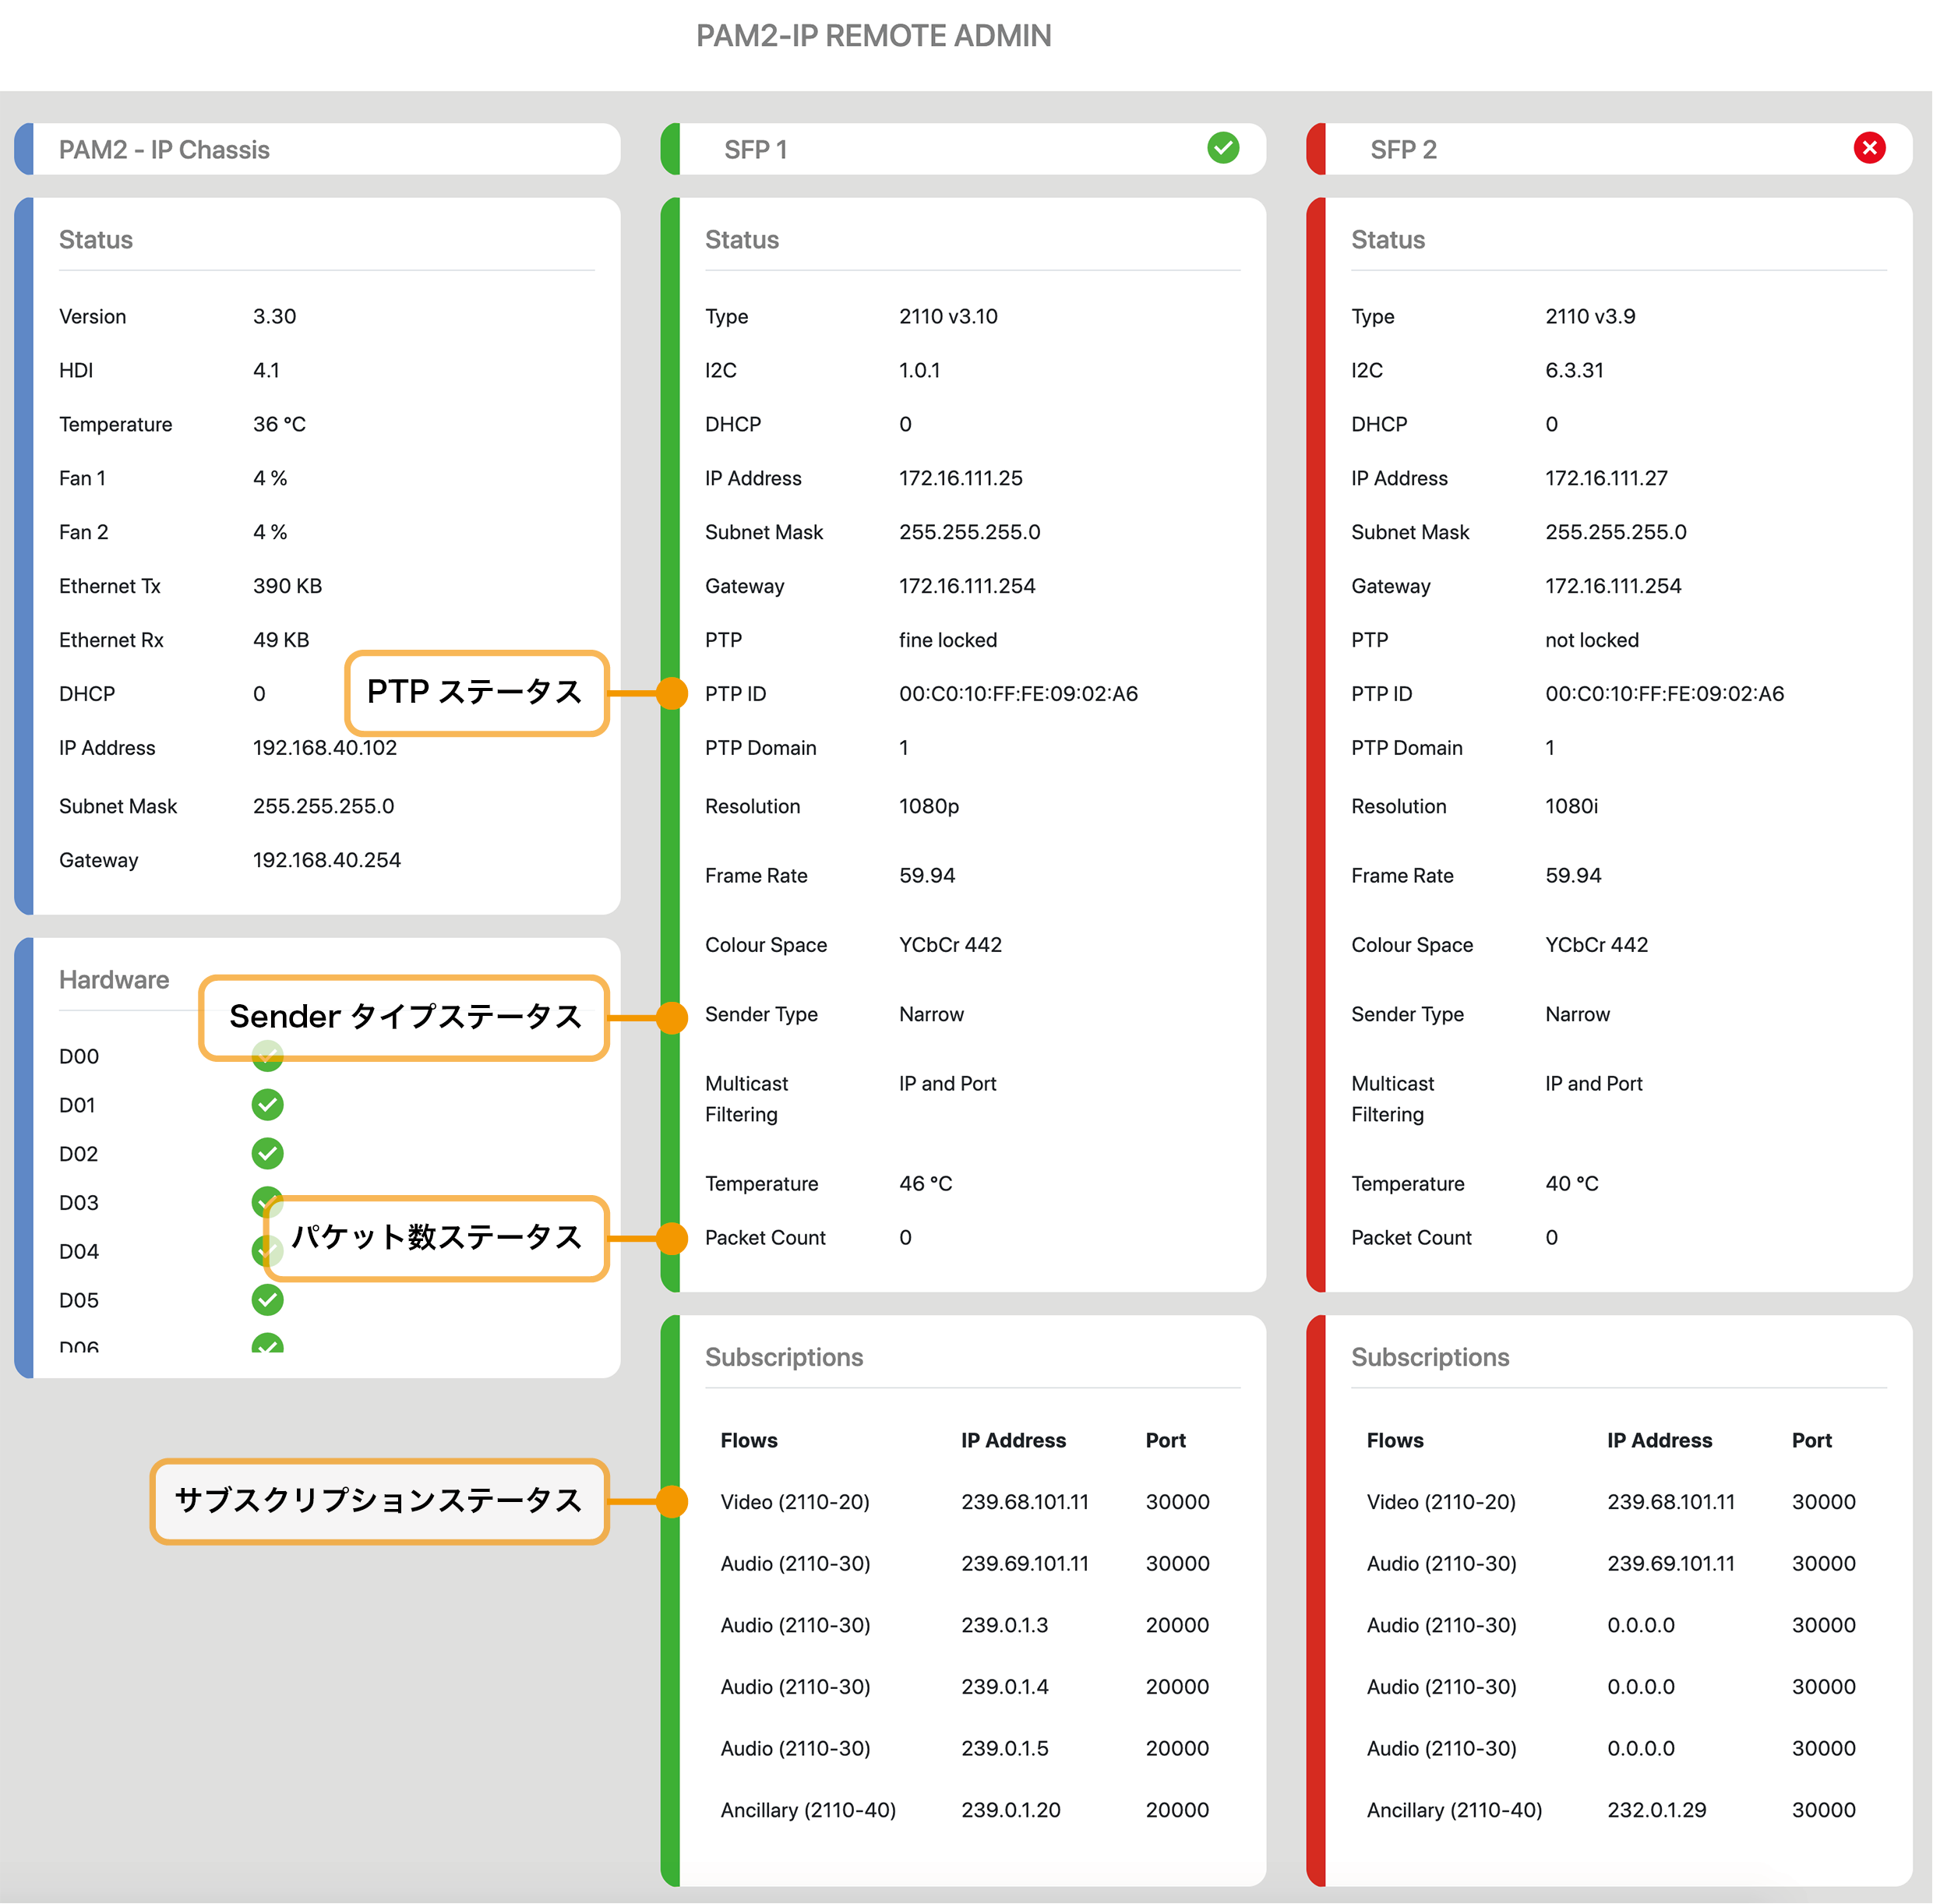The image size is (1933, 1904).
Task: Click SFP 1 Colour Space YCbCr 442
Action: [x=950, y=945]
